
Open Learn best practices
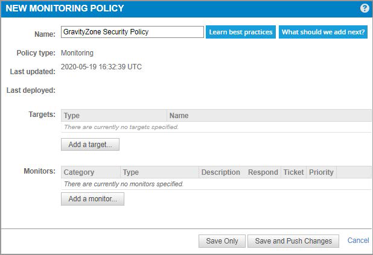pos(240,32)
